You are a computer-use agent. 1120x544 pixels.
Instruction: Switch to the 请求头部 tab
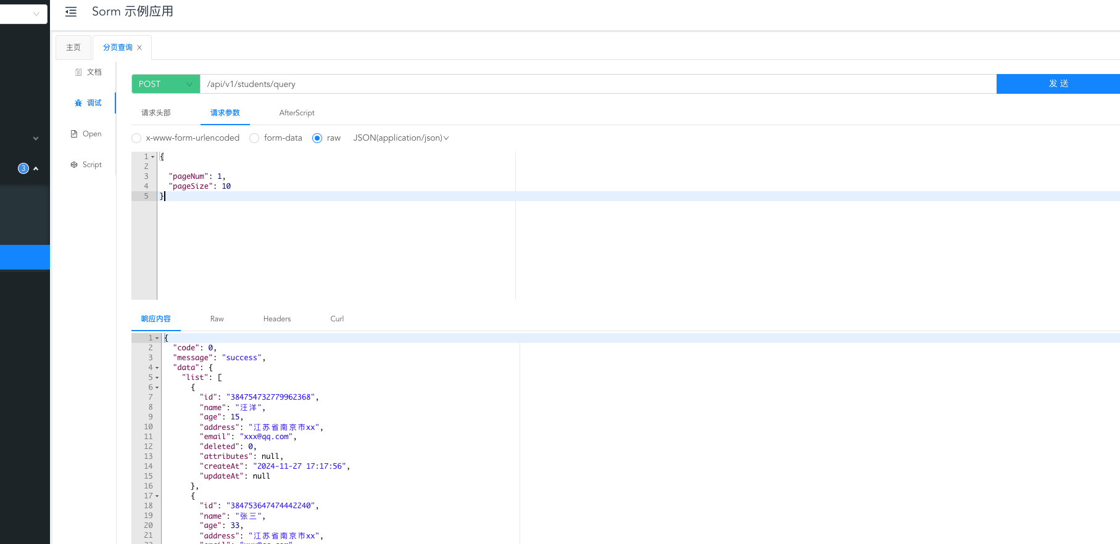tap(156, 113)
